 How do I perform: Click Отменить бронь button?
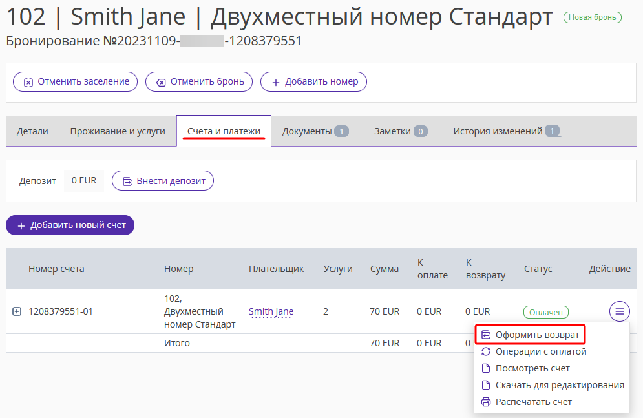tap(199, 81)
